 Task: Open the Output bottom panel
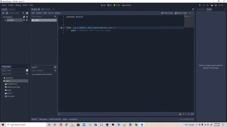click(34, 119)
